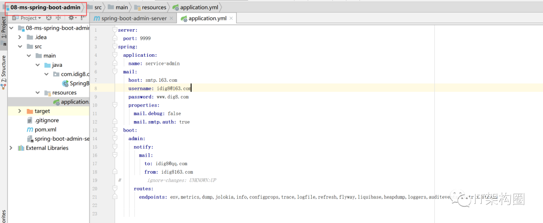Image resolution: width=543 pixels, height=223 pixels.
Task: Select the com.idig8 package icon
Action: click(56, 74)
